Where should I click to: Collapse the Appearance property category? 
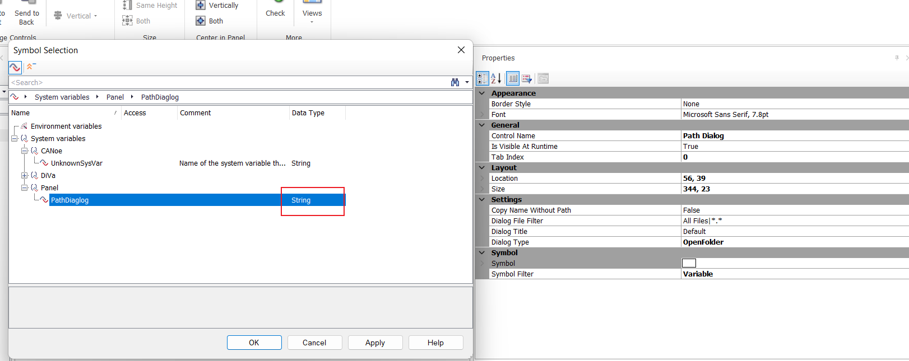(482, 93)
